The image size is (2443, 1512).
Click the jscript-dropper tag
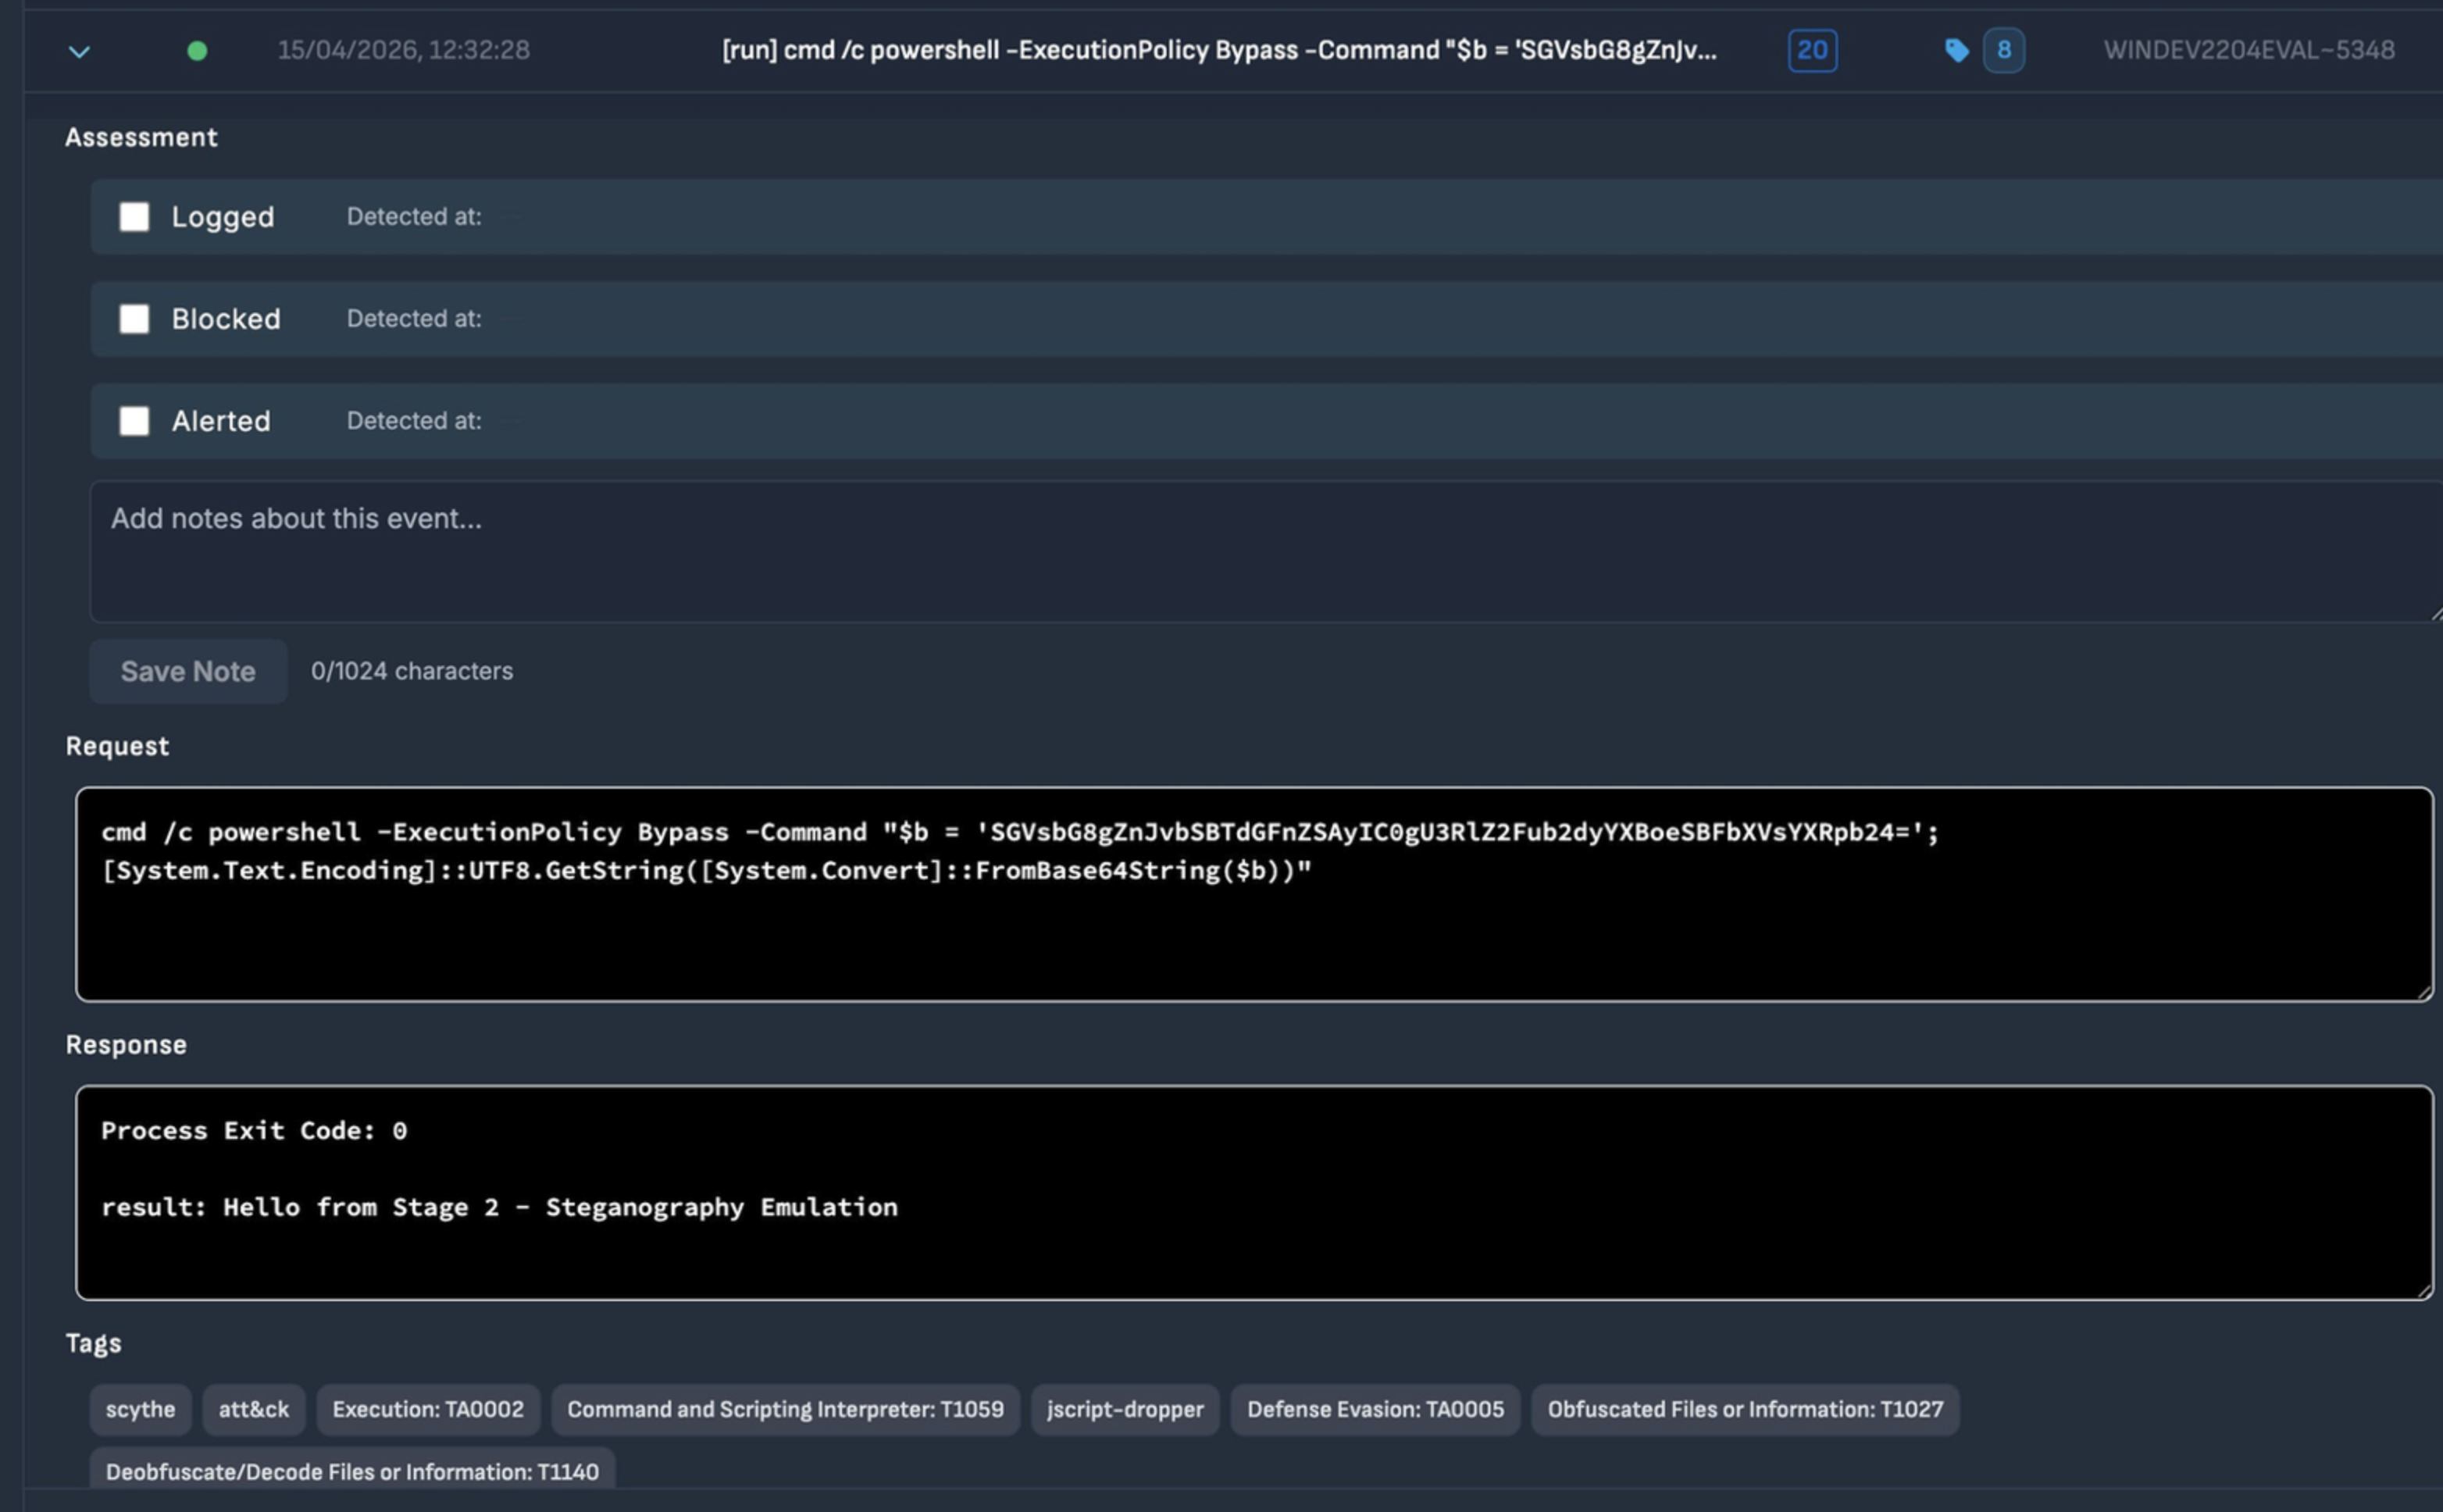point(1125,1409)
